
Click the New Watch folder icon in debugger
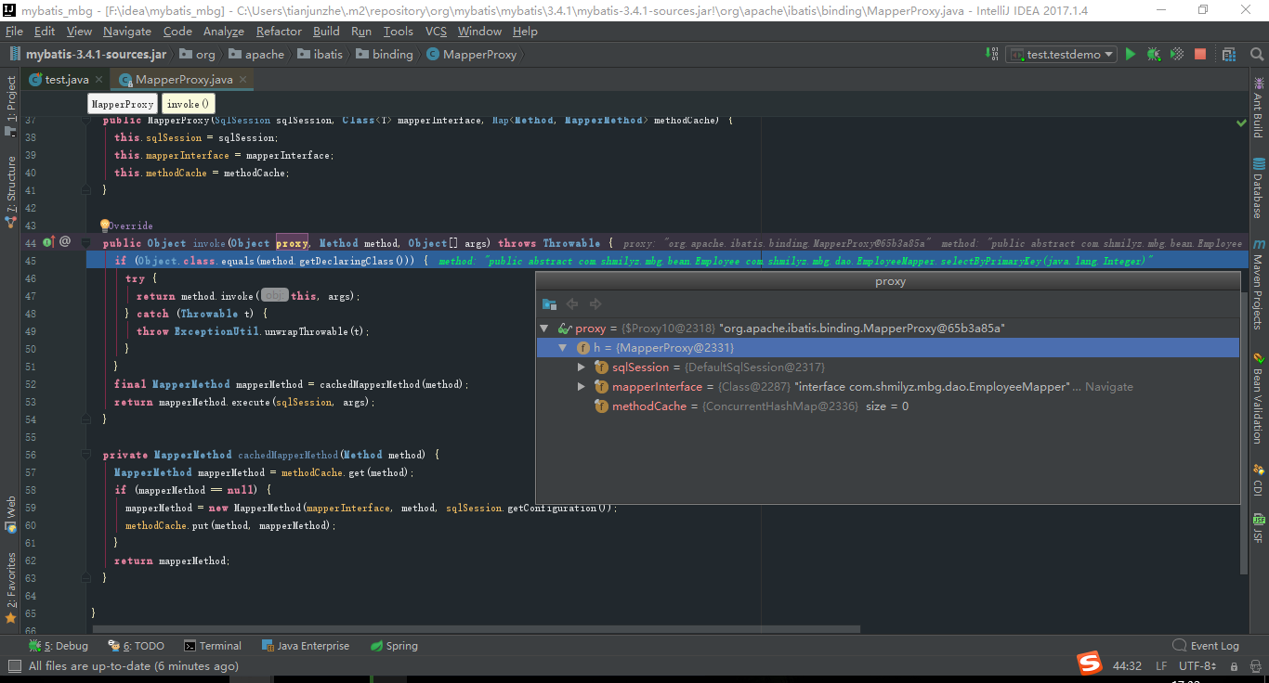pos(547,303)
